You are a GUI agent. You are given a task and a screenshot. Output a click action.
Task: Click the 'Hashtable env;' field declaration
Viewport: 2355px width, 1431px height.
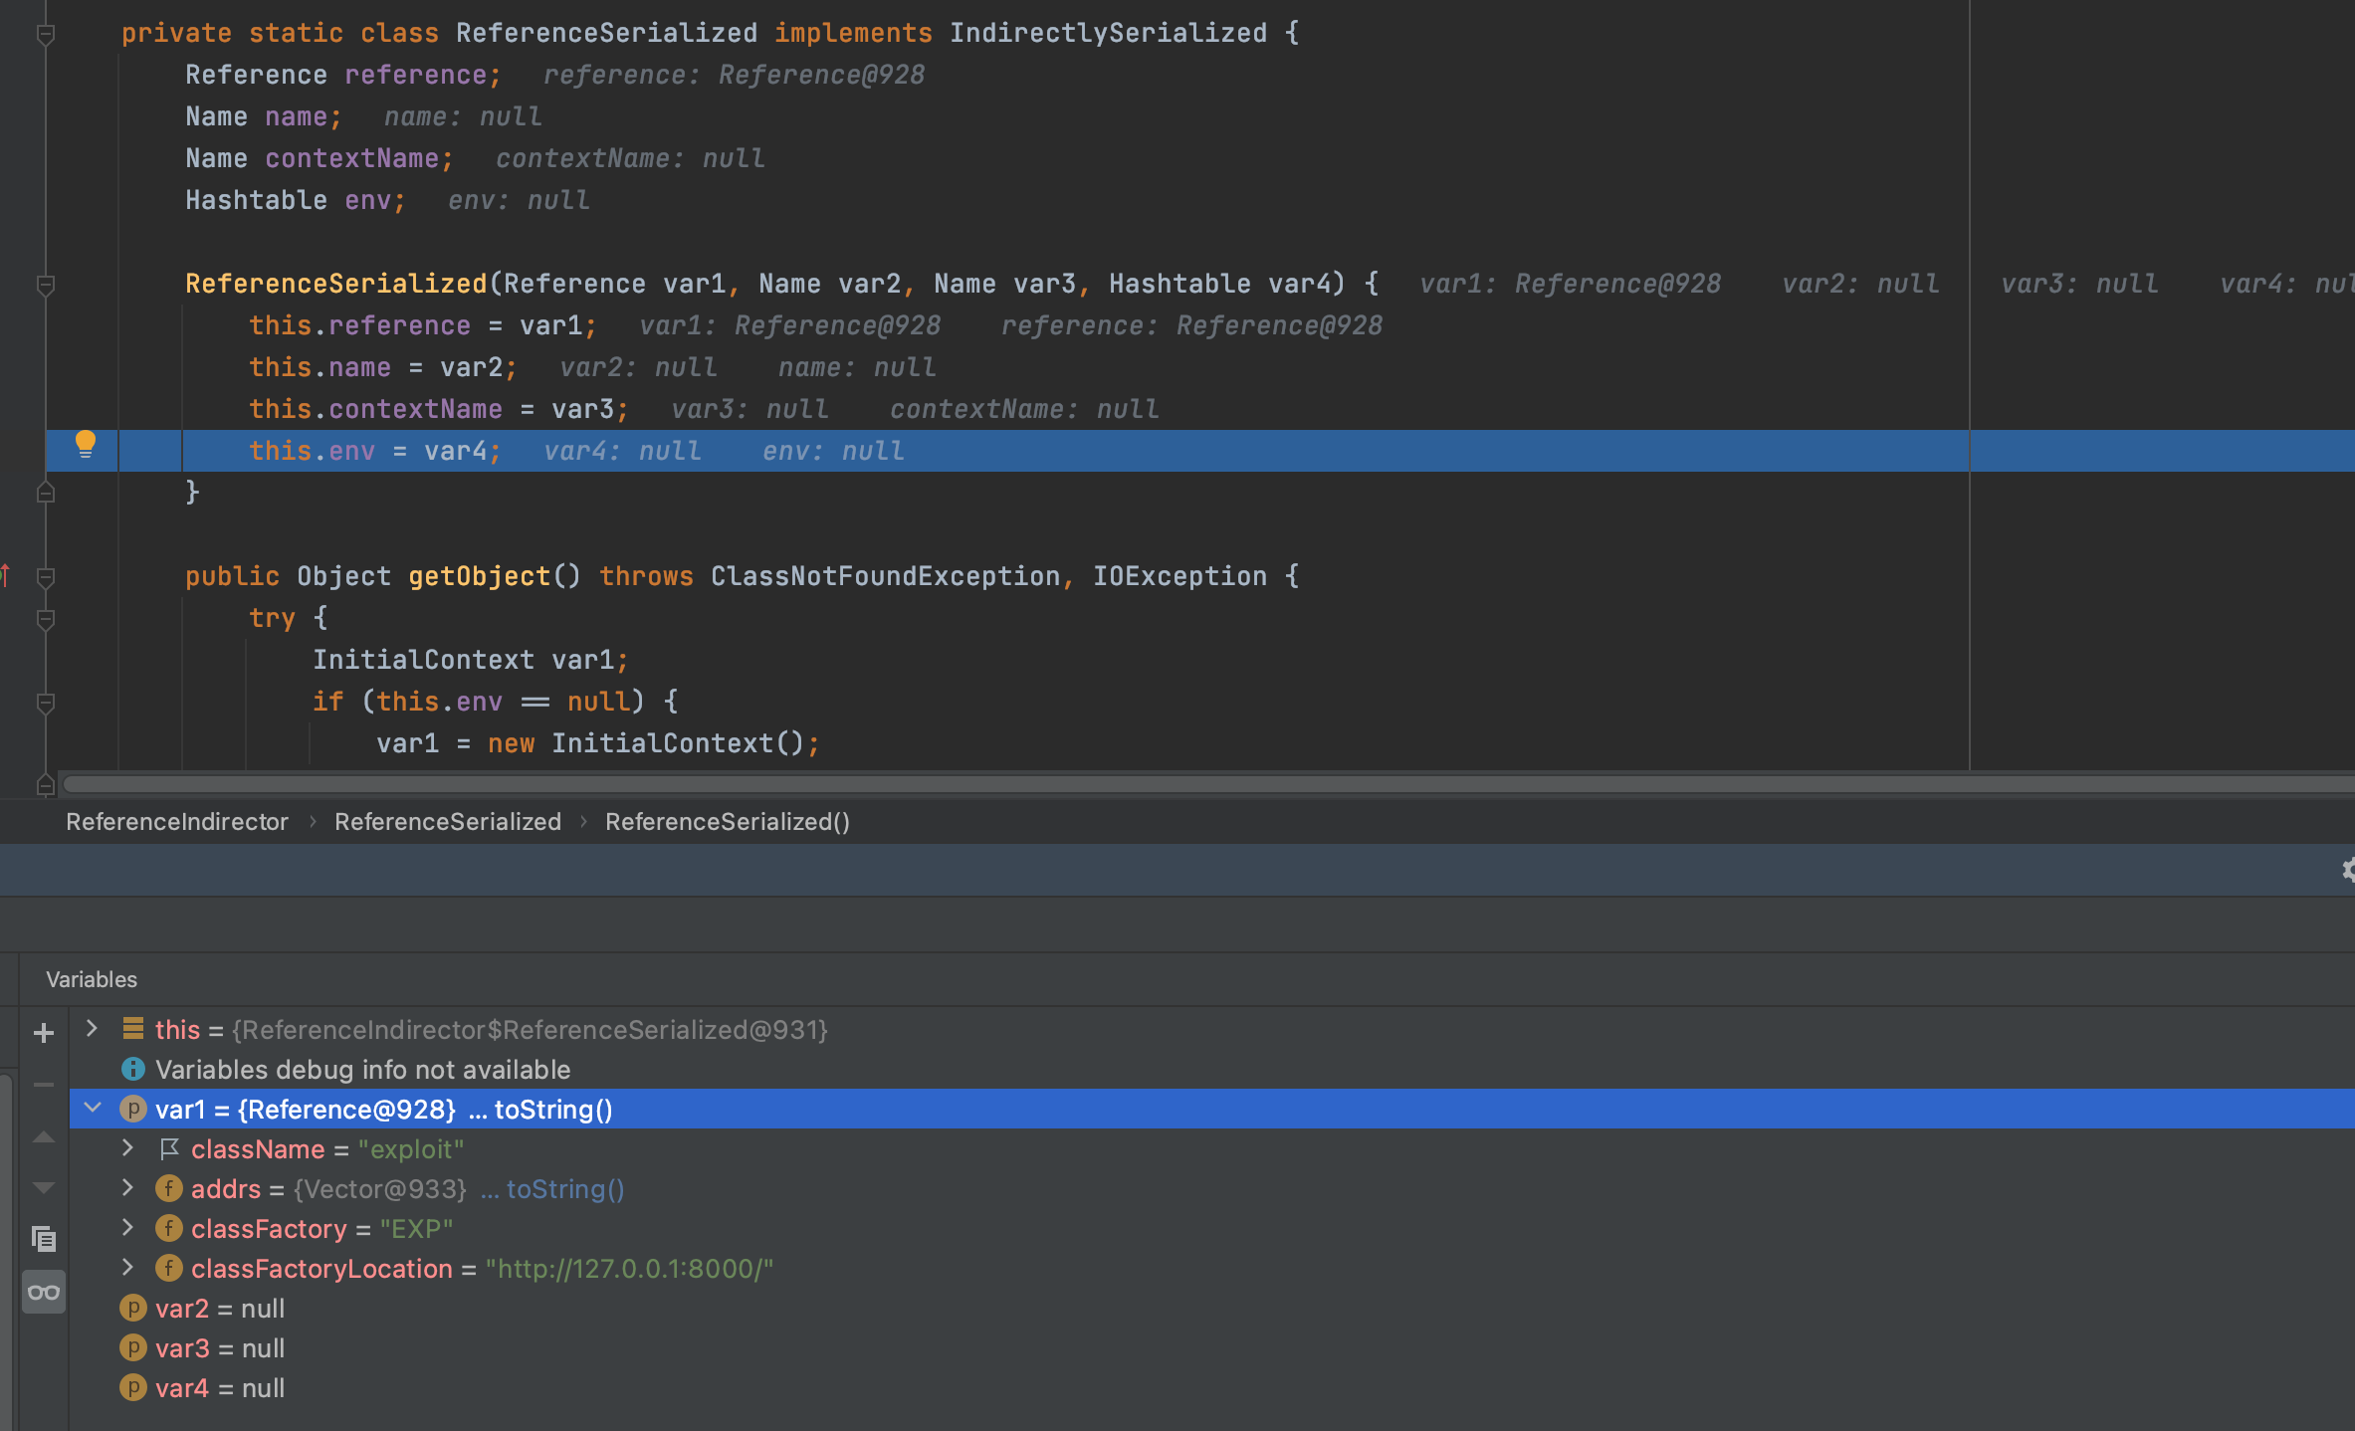[296, 200]
